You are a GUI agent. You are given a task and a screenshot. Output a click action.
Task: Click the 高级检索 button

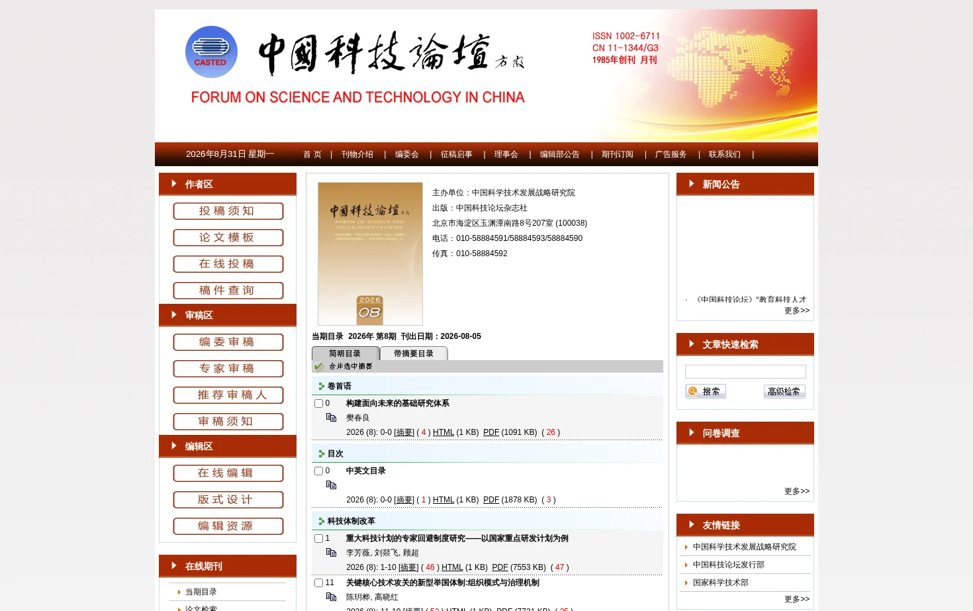click(x=784, y=391)
